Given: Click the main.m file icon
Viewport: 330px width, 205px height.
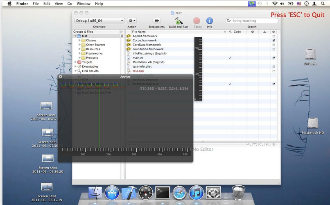Looking at the screenshot, I should pos(129,58).
